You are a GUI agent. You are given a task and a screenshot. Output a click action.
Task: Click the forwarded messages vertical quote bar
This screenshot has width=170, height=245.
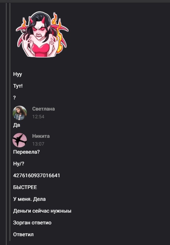point(10,122)
